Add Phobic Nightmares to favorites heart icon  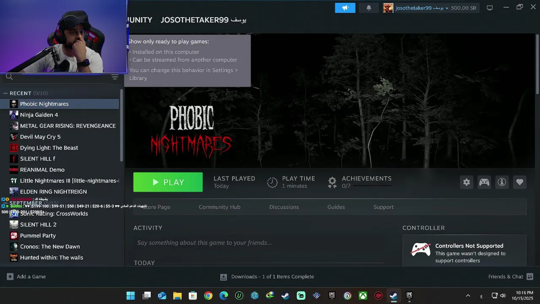[519, 182]
